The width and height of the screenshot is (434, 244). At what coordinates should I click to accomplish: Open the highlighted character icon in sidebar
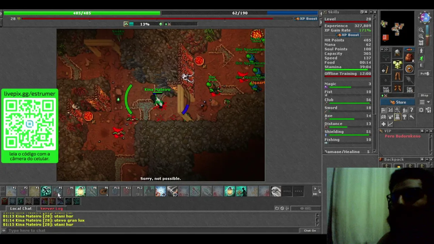397,117
